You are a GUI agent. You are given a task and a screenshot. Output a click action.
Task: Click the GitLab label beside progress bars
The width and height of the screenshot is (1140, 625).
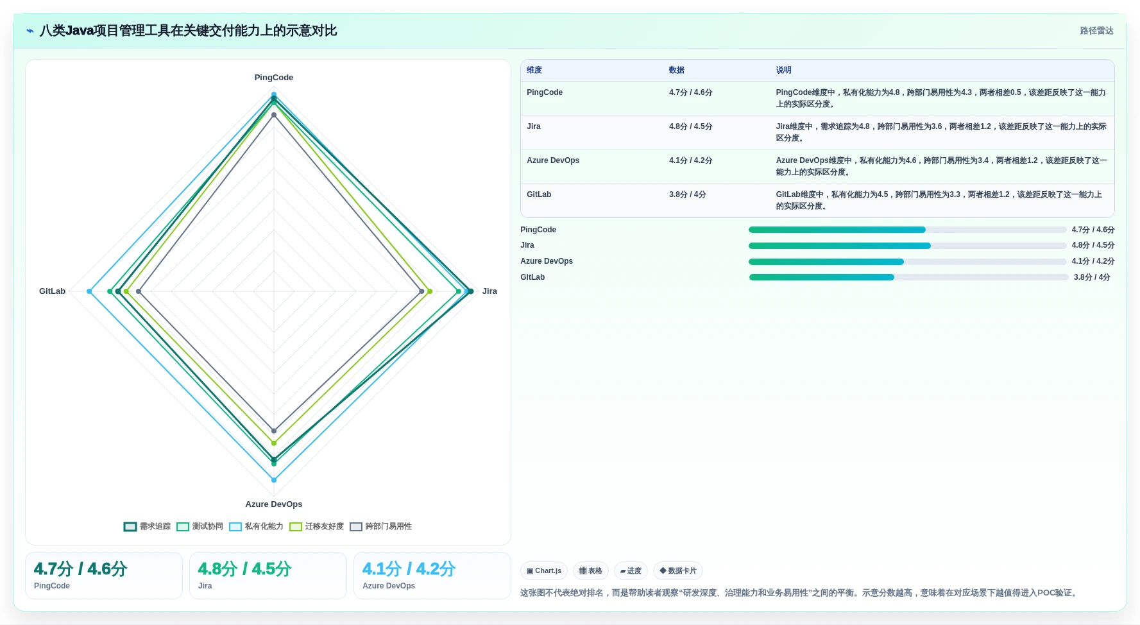(532, 277)
